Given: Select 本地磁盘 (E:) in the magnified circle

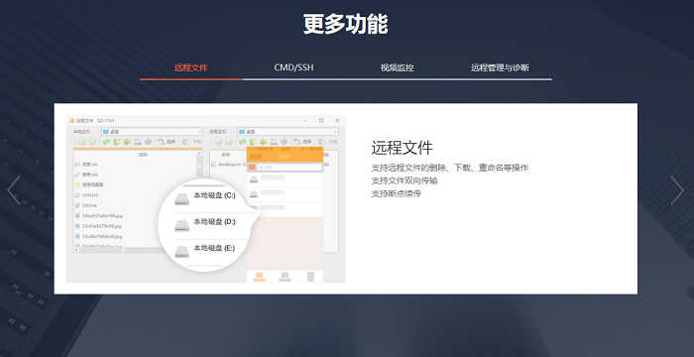Looking at the screenshot, I should [214, 248].
